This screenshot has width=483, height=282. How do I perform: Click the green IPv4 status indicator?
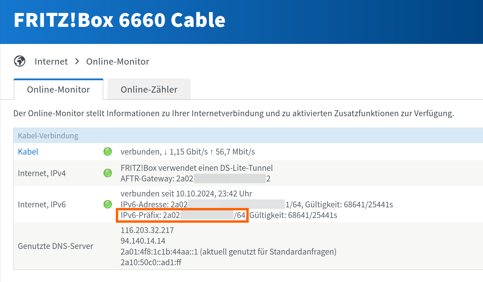pos(108,173)
